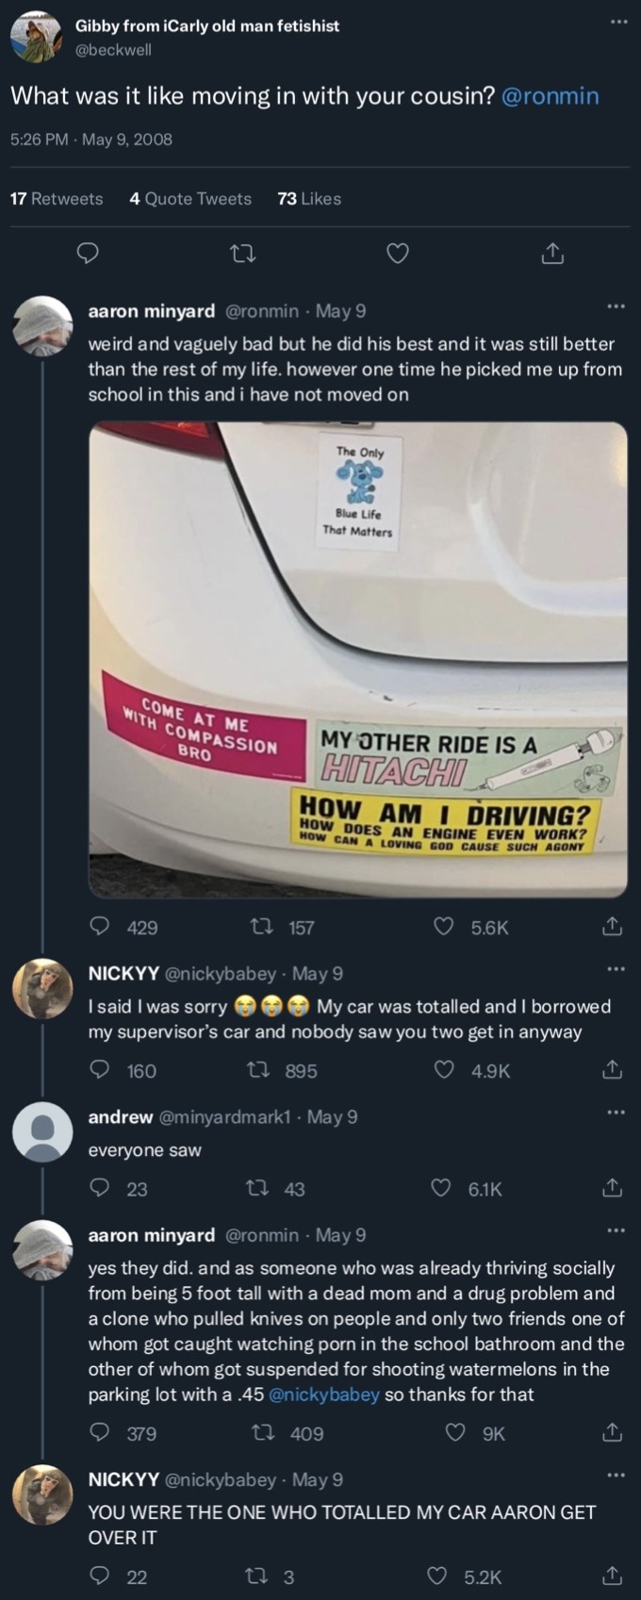The image size is (641, 1600).
Task: View the 17 Retweets list
Action: pyautogui.click(x=57, y=199)
